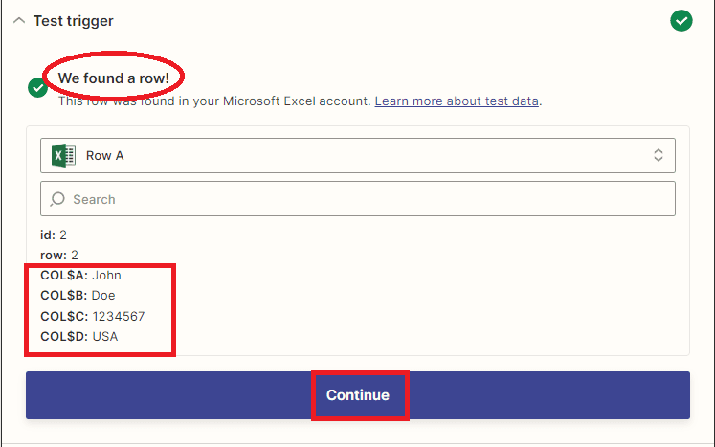Select the 'We found a row!' heading

pyautogui.click(x=115, y=77)
